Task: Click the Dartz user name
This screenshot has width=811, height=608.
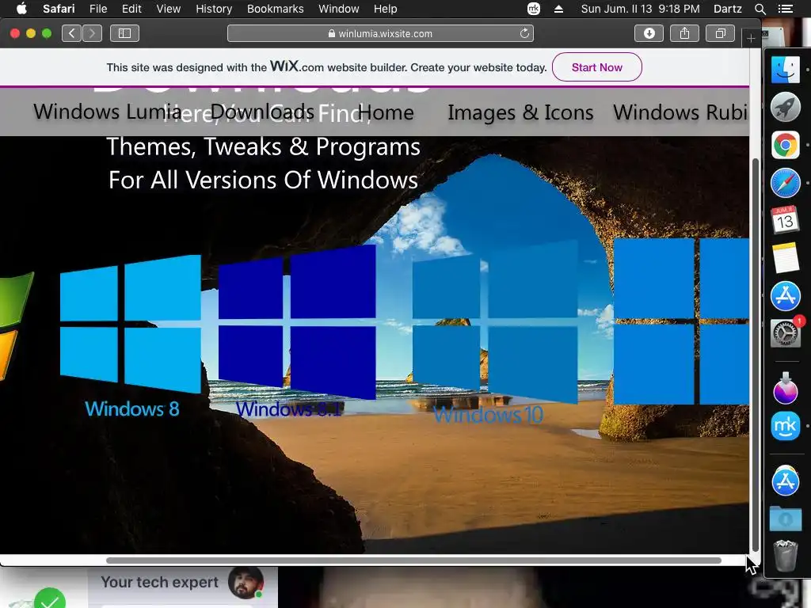Action: tap(727, 9)
